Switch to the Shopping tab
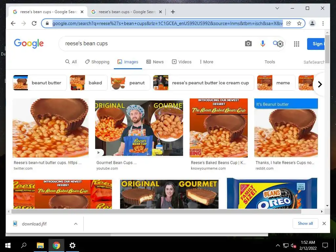336x252 pixels. pos(97,62)
